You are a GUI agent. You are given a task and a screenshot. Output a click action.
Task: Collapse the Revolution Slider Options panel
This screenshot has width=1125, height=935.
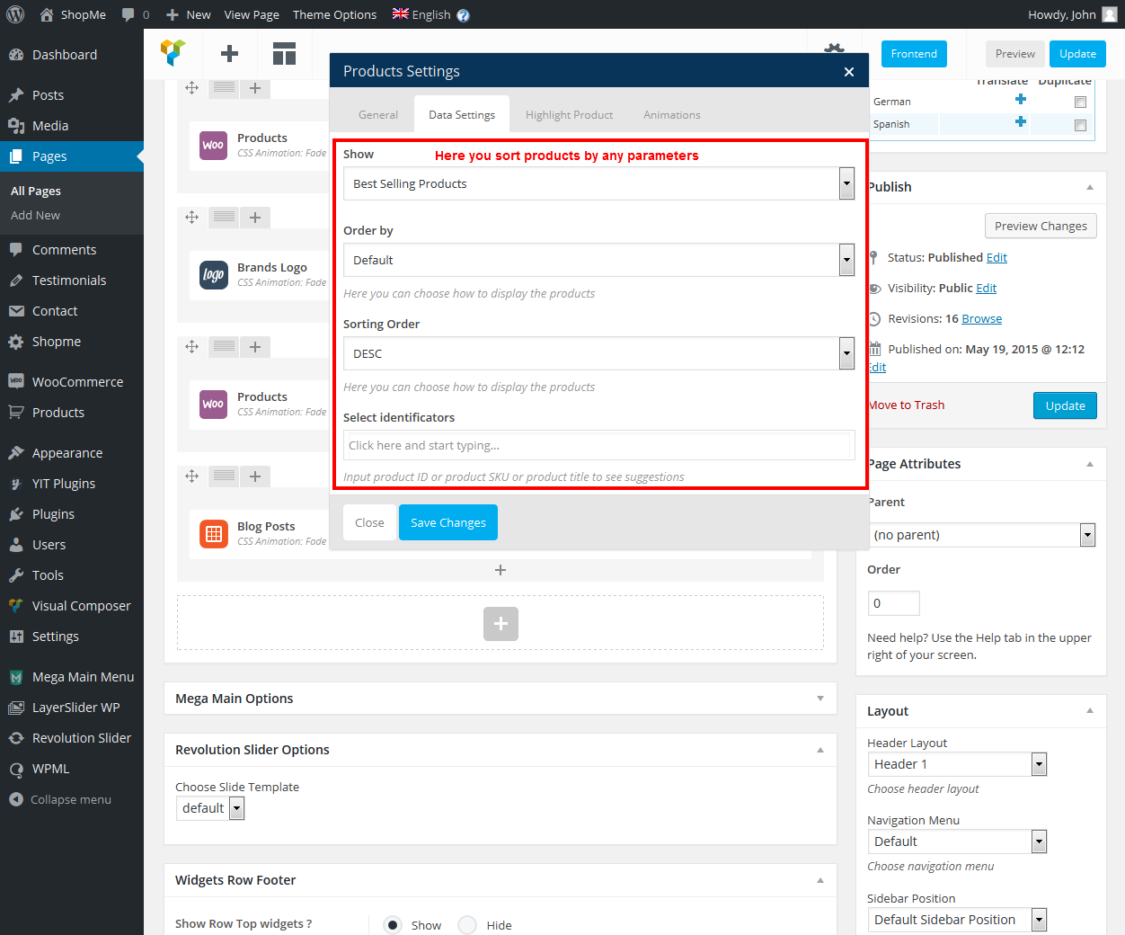coord(819,750)
